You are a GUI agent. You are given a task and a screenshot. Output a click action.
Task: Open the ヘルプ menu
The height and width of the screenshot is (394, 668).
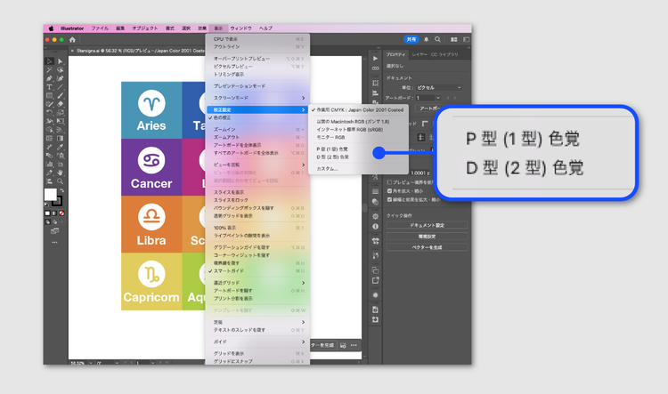(x=265, y=28)
